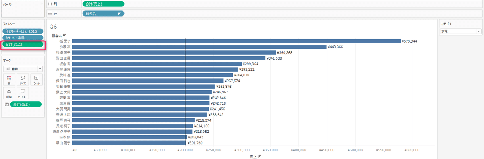The width and height of the screenshot is (484, 159).
Task: Click the bar labeled ¥267,574
Action: [x=148, y=81]
